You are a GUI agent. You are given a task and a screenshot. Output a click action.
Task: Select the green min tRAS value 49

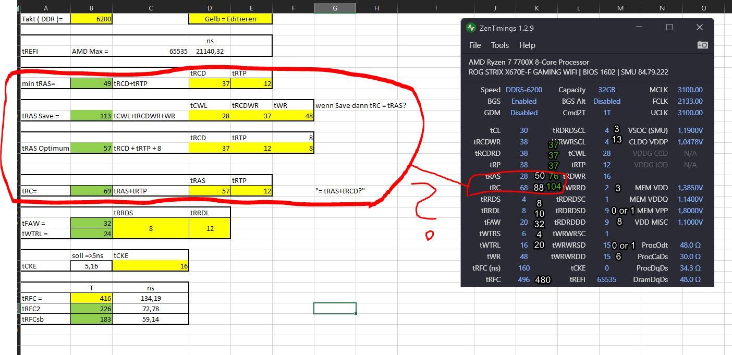pos(91,83)
